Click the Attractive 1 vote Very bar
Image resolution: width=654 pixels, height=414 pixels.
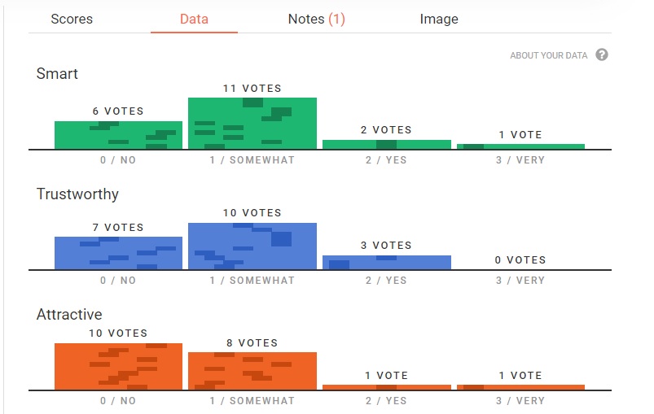[x=520, y=387]
